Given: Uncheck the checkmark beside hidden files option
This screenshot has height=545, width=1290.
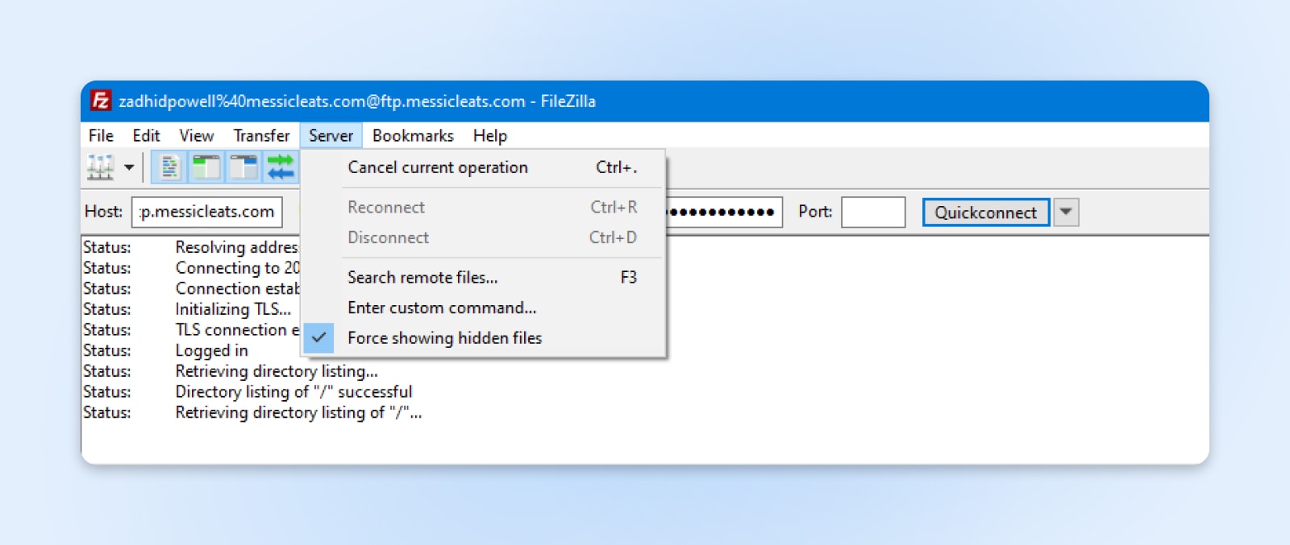Looking at the screenshot, I should pos(320,338).
